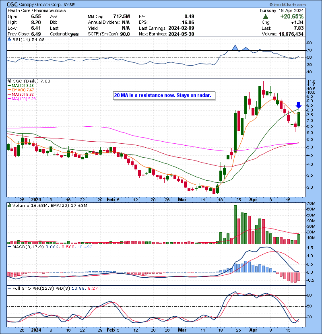
Task: Click the Next Earnings date 2024-05-30
Action: pos(182,34)
